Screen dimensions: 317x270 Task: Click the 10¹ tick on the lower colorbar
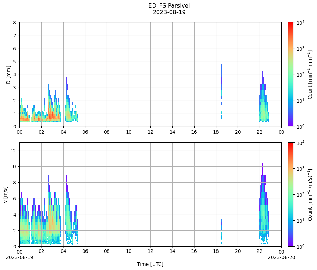300,221
